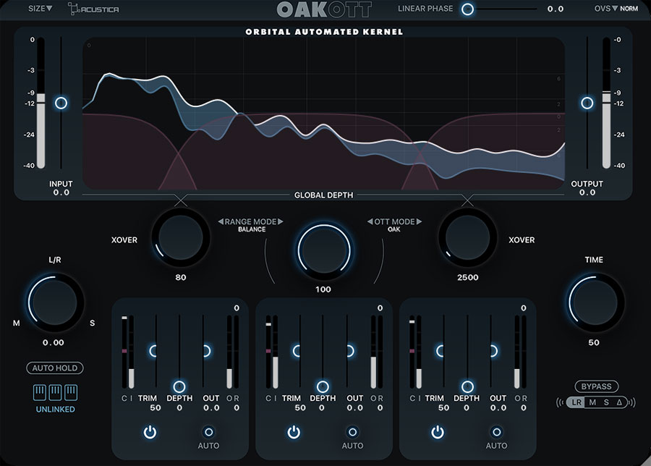
Task: Select the LR channel mode
Action: (576, 402)
